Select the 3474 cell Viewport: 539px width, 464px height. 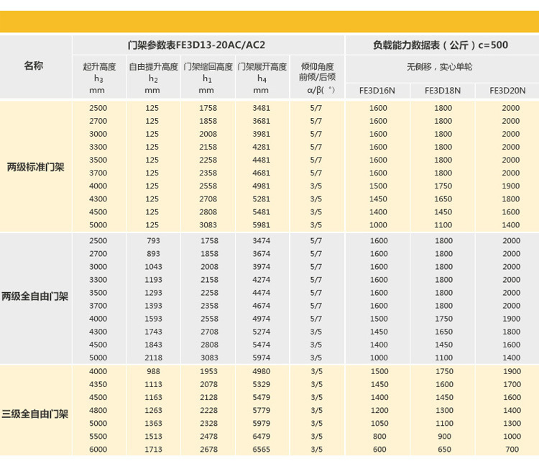262,240
